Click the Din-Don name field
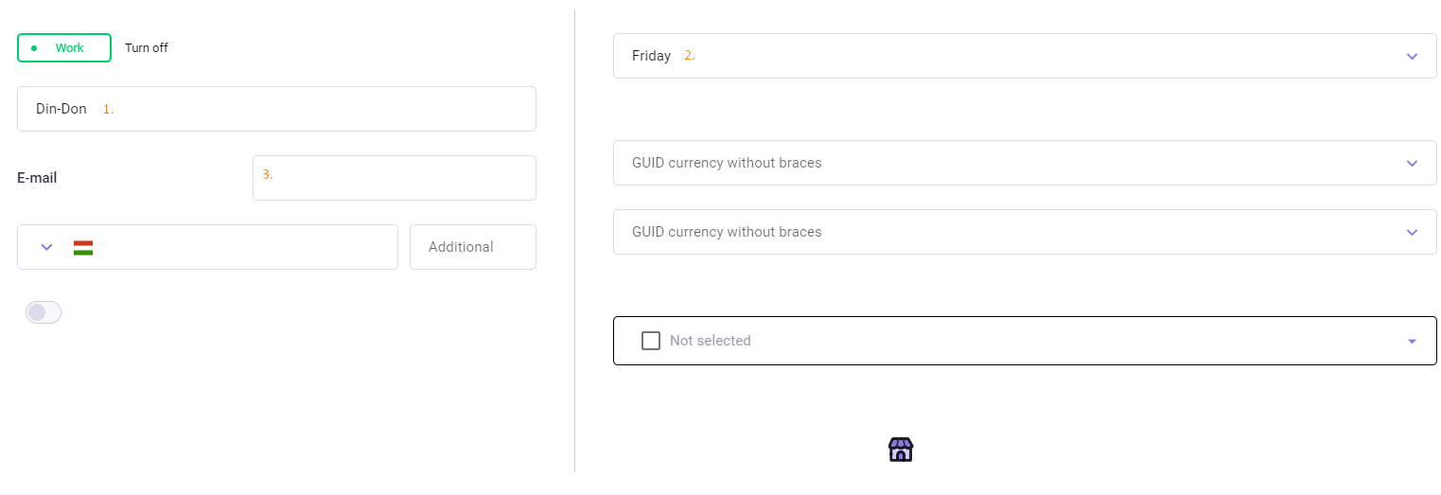The image size is (1441, 495). [276, 109]
